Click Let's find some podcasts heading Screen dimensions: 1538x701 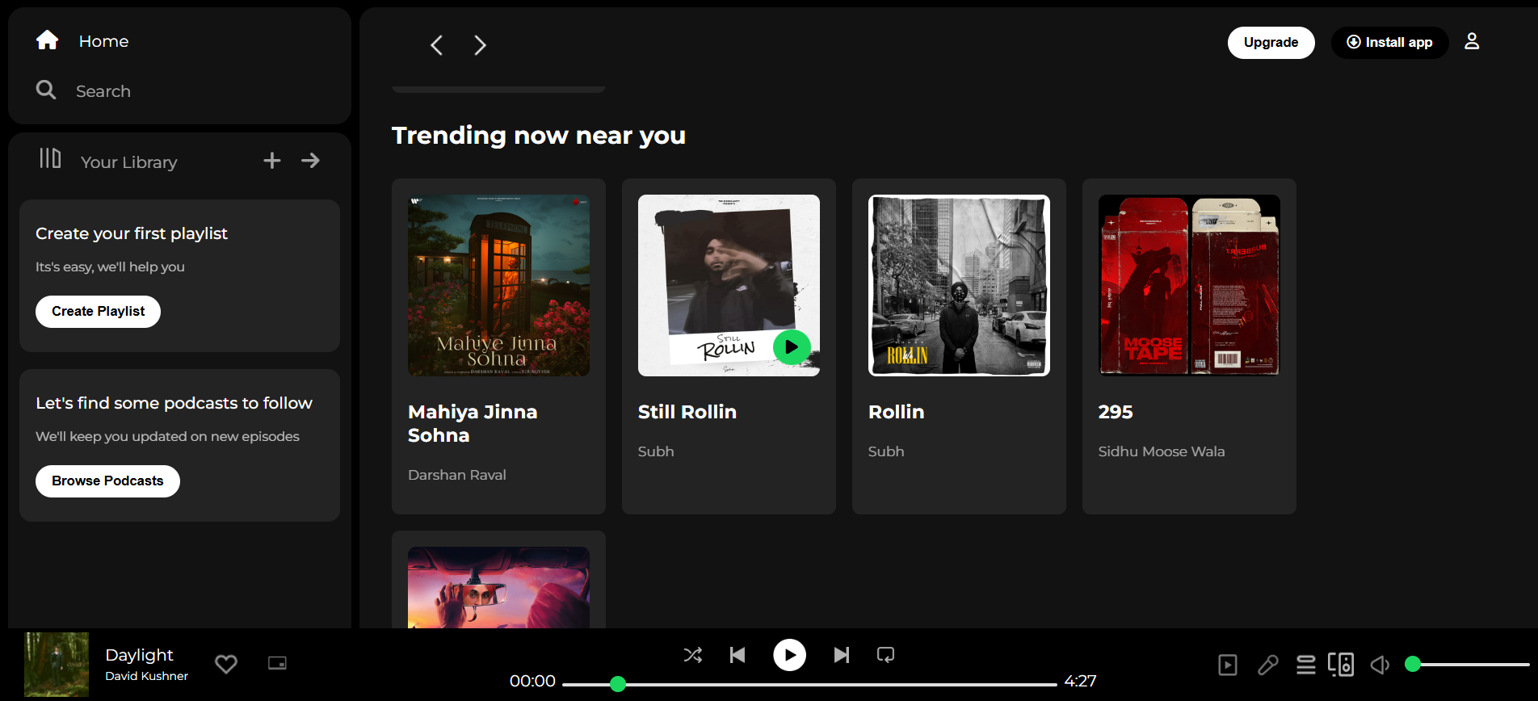174,403
